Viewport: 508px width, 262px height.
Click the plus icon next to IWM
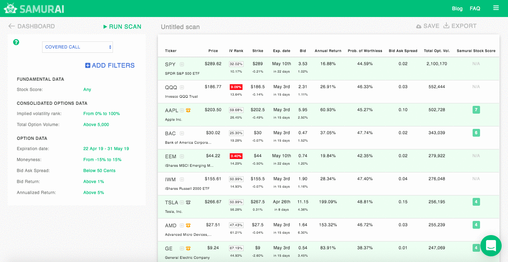(x=182, y=180)
